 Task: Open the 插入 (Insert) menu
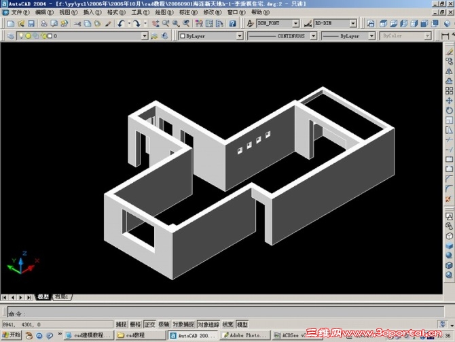[x=92, y=12]
